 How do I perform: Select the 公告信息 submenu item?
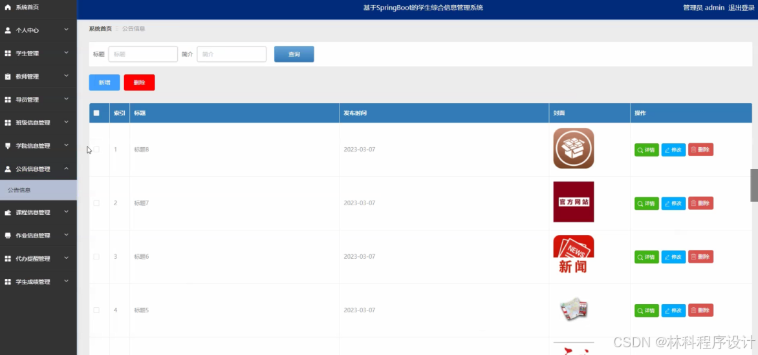tap(38, 190)
